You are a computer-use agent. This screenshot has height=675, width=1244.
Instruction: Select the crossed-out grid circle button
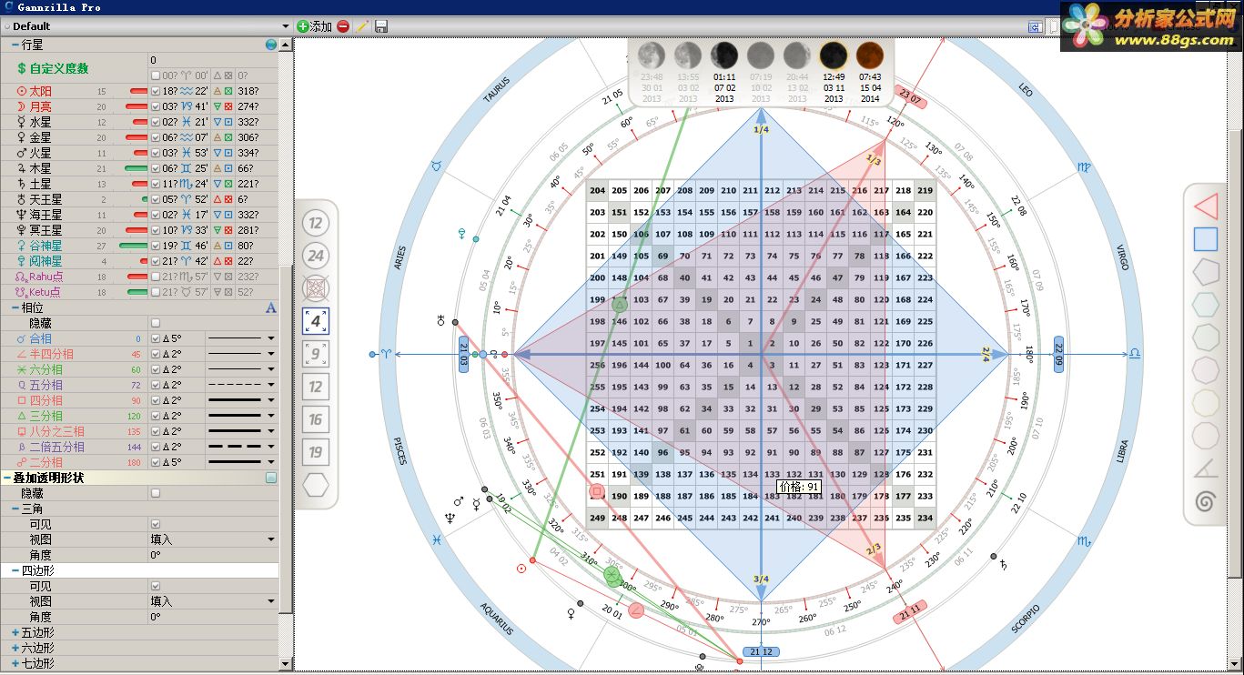316,288
